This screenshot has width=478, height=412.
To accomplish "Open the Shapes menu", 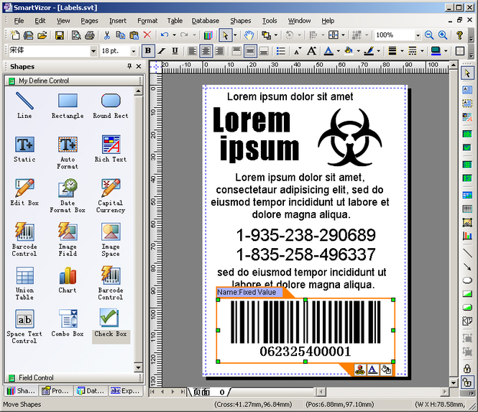I will pos(241,21).
